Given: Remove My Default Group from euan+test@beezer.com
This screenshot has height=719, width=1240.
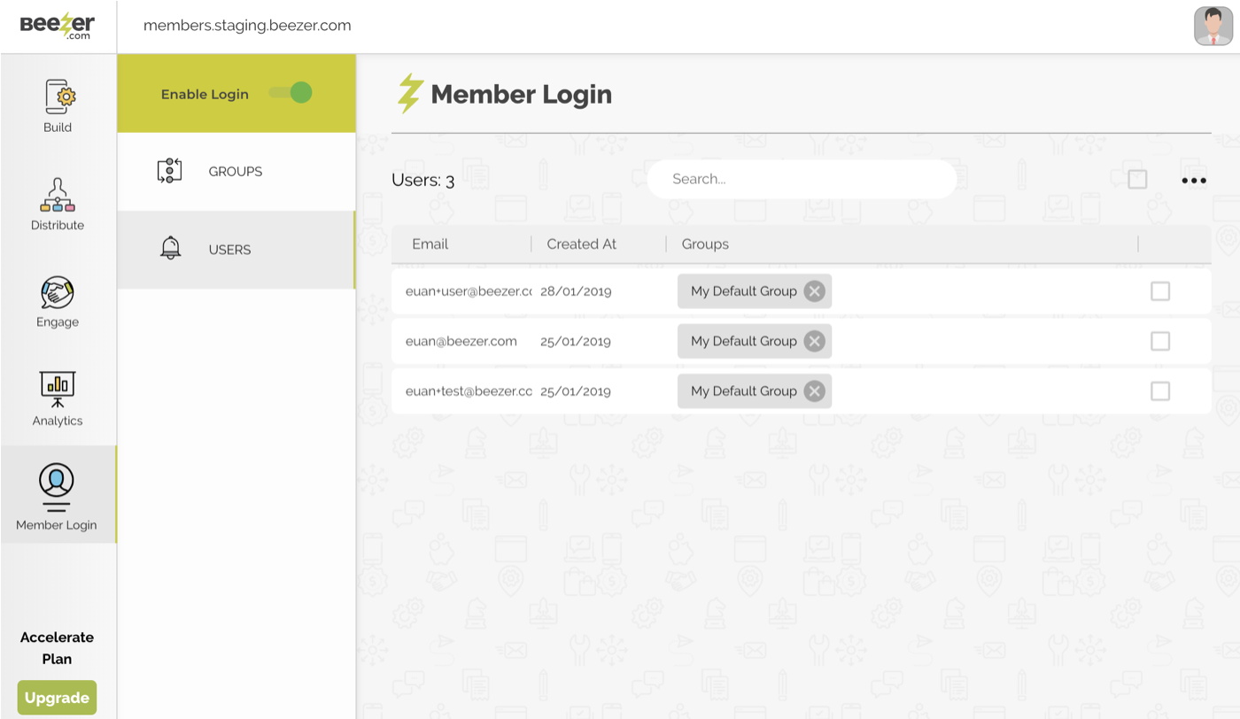Looking at the screenshot, I should click(814, 391).
